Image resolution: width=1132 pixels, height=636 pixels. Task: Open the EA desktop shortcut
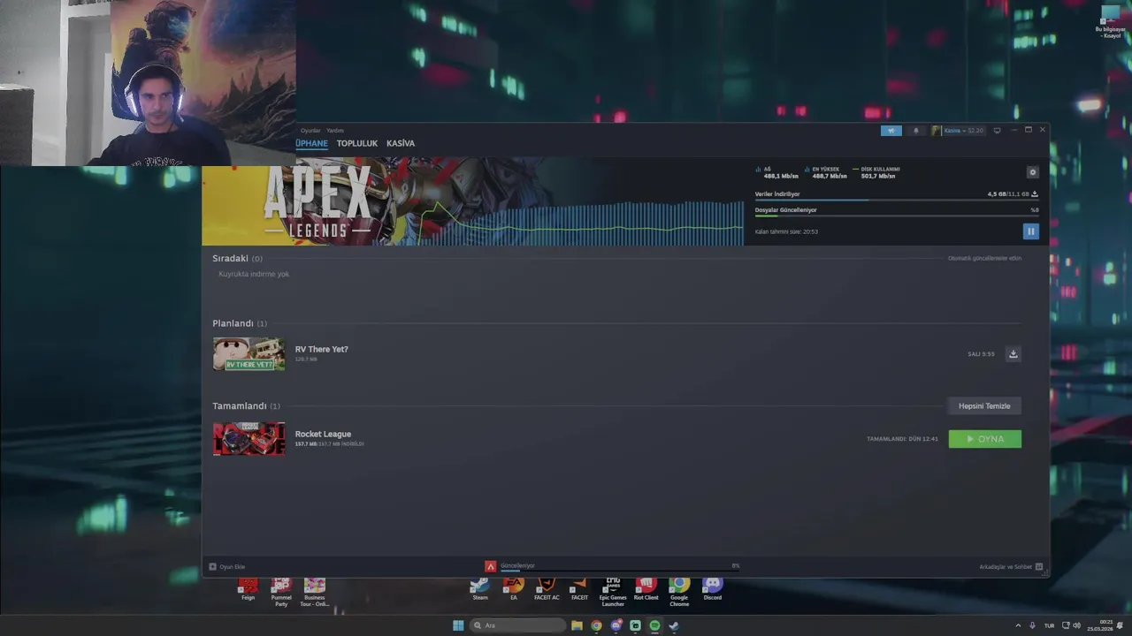[514, 589]
